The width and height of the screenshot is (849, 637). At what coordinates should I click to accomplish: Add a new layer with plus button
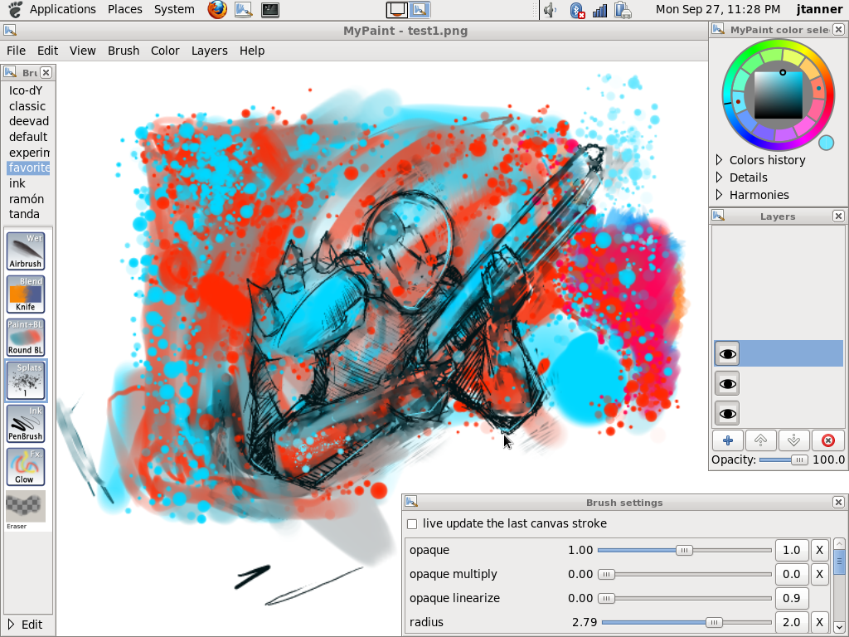(x=727, y=440)
